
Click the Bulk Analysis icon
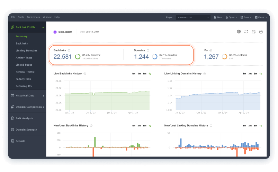pos(12,118)
